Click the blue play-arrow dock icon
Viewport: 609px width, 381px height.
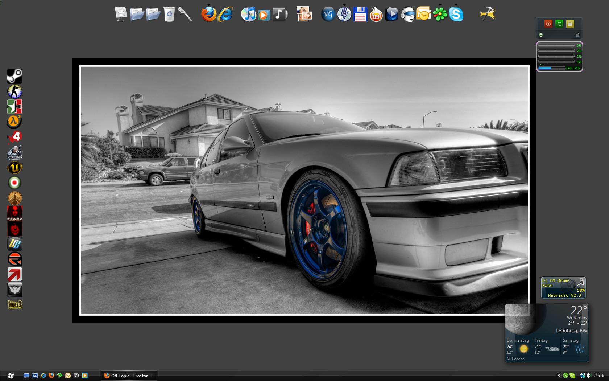coord(391,14)
